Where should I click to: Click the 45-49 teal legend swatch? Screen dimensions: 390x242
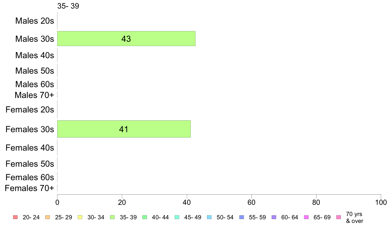pos(177,217)
